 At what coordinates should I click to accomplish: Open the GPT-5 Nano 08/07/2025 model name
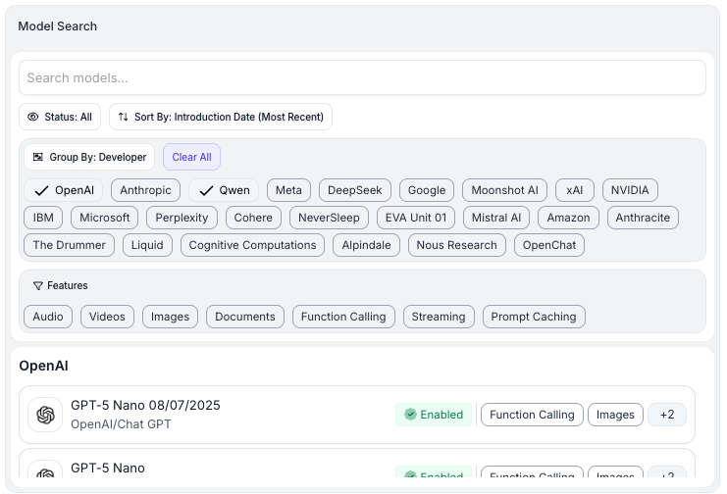point(145,405)
